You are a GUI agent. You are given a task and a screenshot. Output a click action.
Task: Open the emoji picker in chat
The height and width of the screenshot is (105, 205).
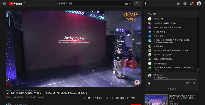point(150,83)
